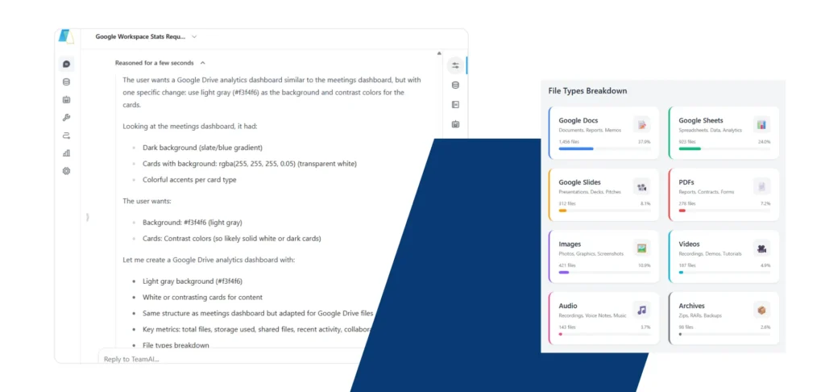Click the Google Slides card icon
825x392 pixels.
(642, 186)
